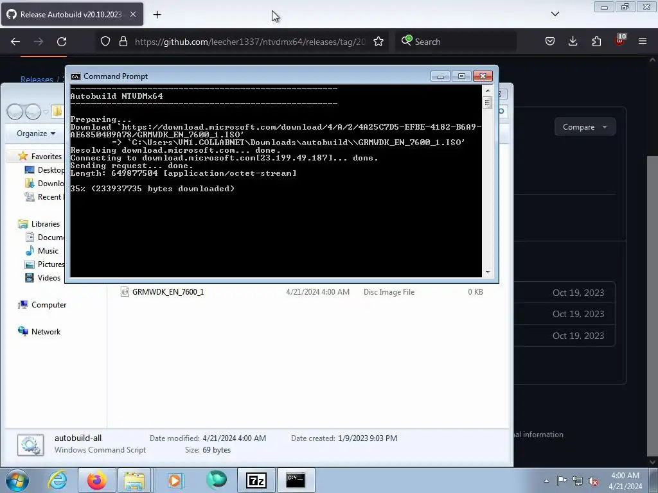Click the Command Prompt scrollbar thumb
Screen dimensions: 658x493
point(488,103)
